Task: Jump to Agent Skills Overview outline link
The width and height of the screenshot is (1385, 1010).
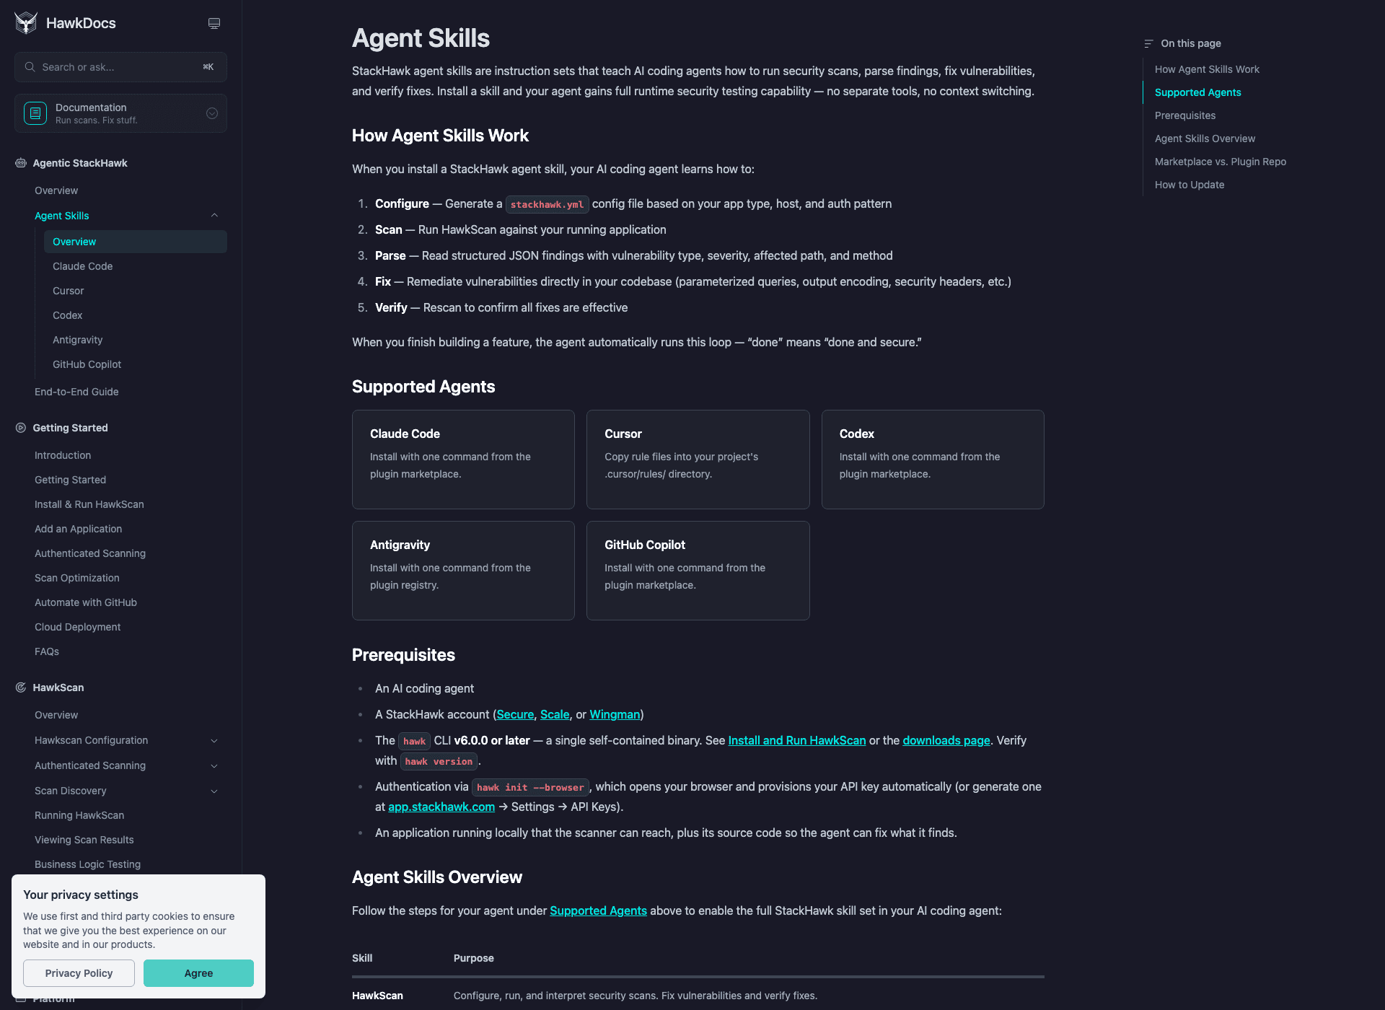Action: (1205, 139)
